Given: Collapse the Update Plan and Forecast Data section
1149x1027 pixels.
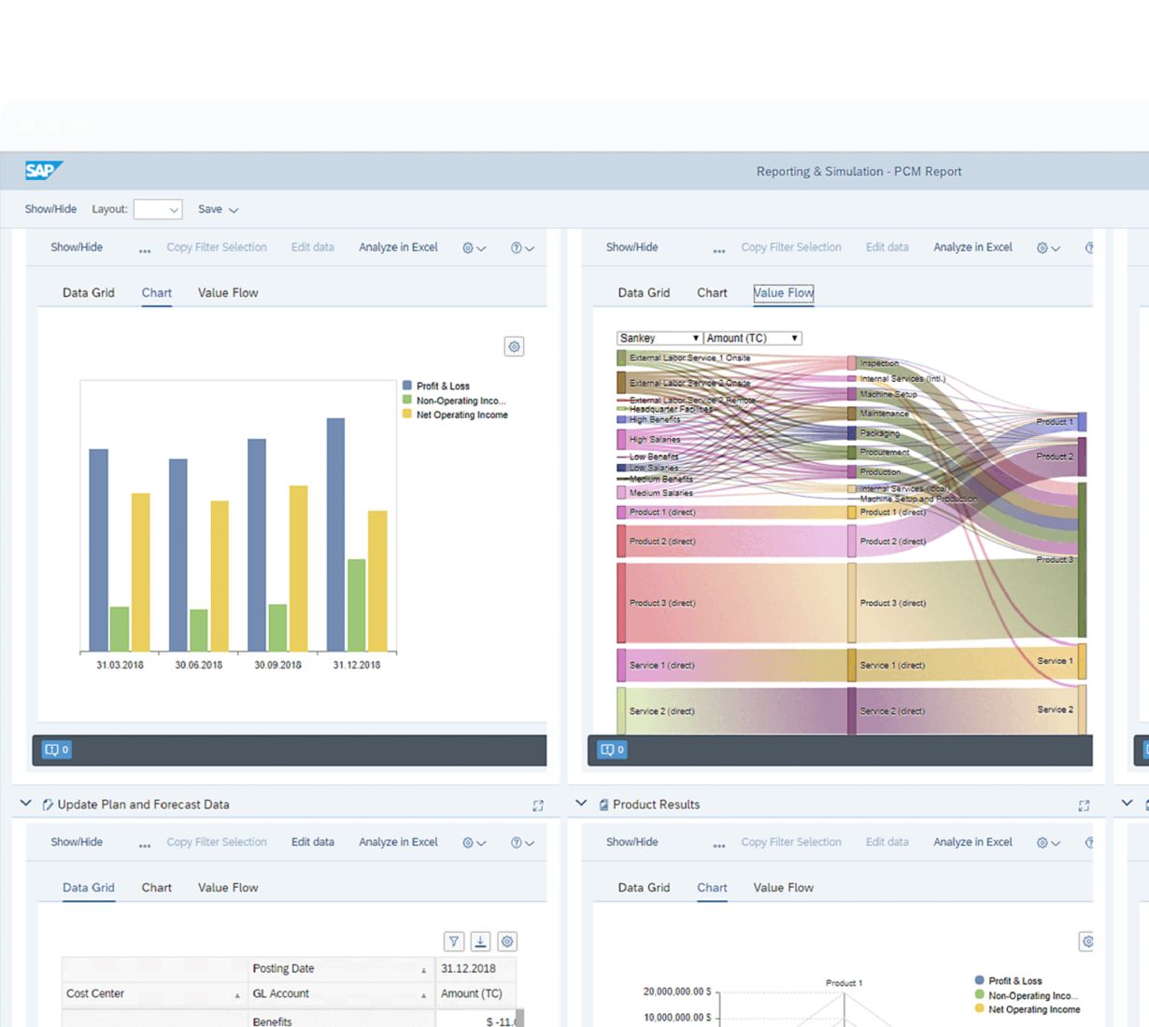Looking at the screenshot, I should [26, 804].
